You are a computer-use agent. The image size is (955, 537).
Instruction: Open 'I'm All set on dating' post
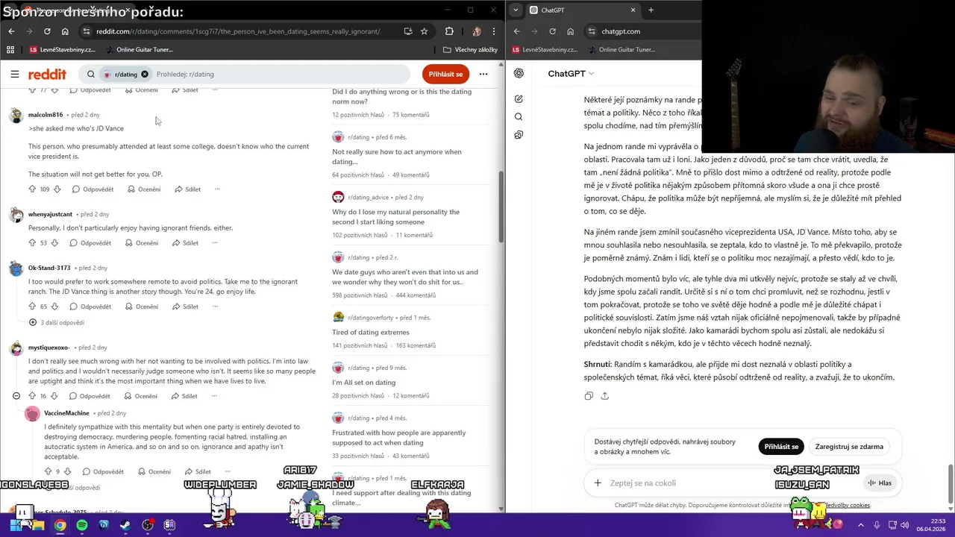pos(364,383)
